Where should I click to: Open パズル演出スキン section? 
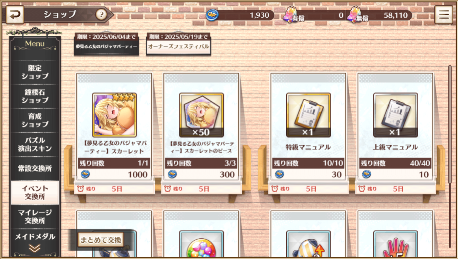[x=35, y=145]
